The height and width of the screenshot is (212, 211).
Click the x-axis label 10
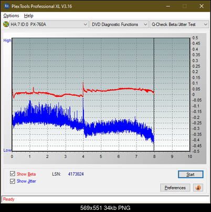[190, 156]
